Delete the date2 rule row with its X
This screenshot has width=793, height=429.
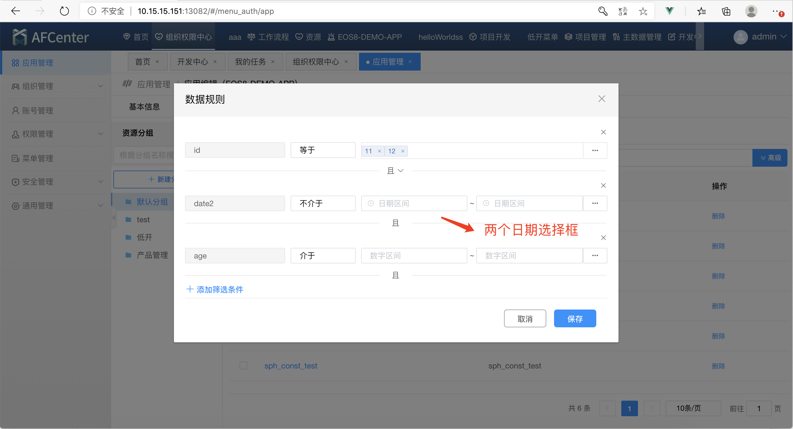pyautogui.click(x=603, y=186)
